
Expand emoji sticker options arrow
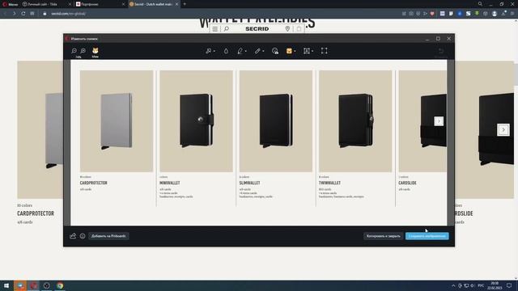pos(295,51)
